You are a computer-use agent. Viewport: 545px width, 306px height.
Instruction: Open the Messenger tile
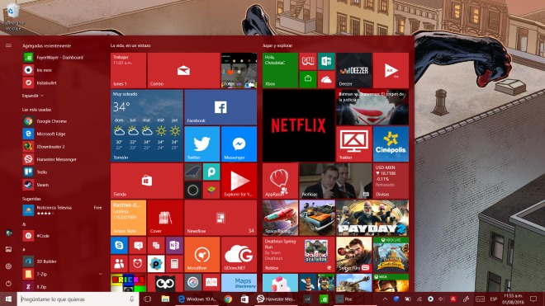pyautogui.click(x=239, y=144)
